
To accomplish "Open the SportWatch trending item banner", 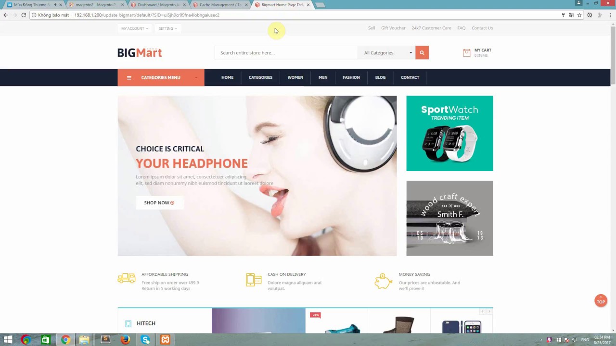I will pyautogui.click(x=449, y=134).
